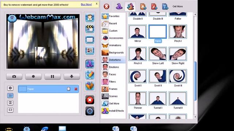Open the doodle pencil tool icon
234x131 pixels.
pyautogui.click(x=90, y=75)
